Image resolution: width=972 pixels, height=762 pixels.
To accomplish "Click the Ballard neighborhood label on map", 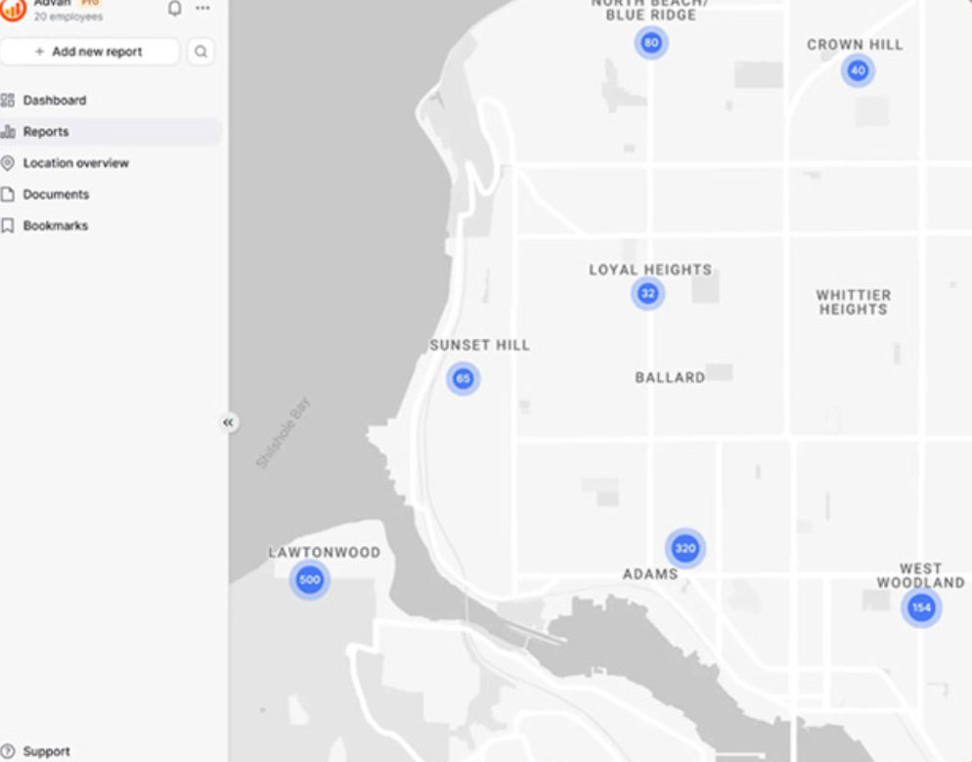I will pos(670,377).
